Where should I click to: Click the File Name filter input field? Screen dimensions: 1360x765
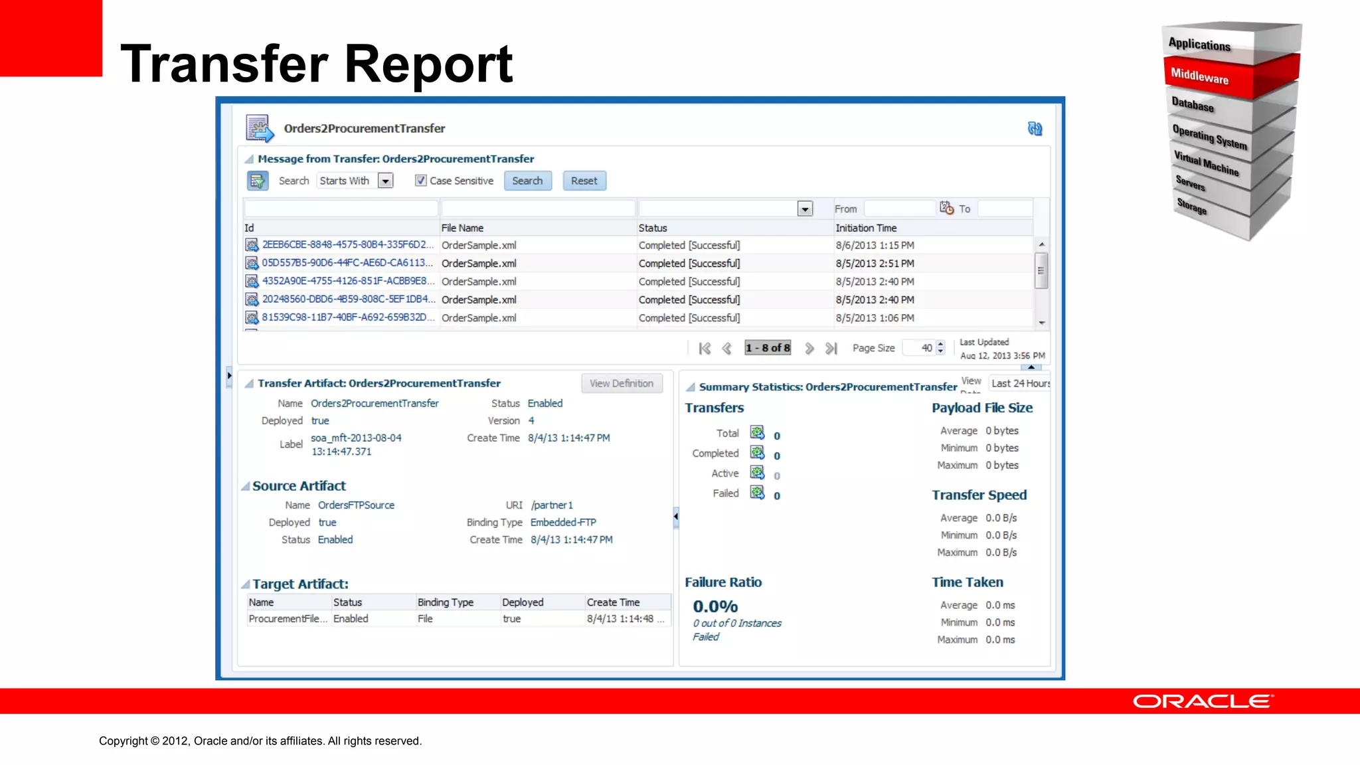point(538,209)
